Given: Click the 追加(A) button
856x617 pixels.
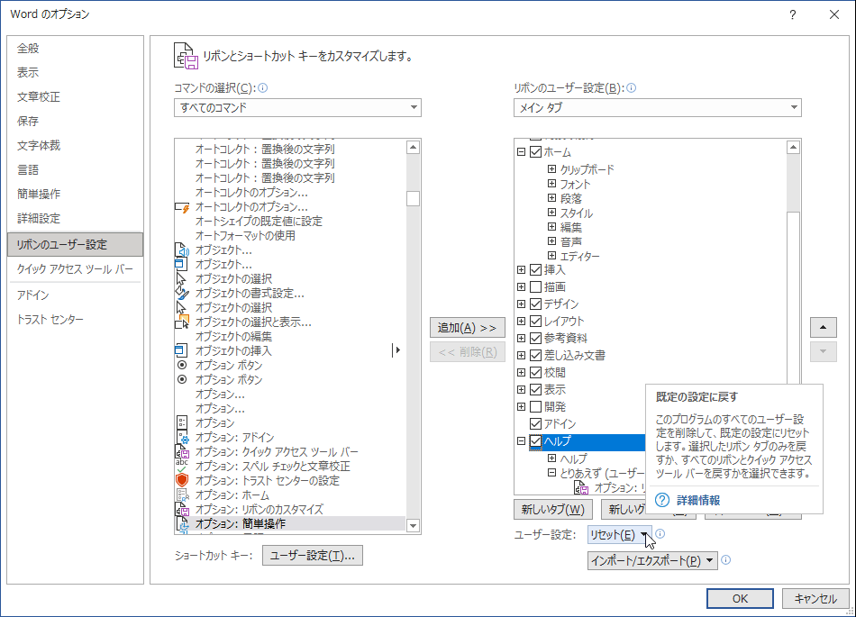Looking at the screenshot, I should tap(467, 328).
